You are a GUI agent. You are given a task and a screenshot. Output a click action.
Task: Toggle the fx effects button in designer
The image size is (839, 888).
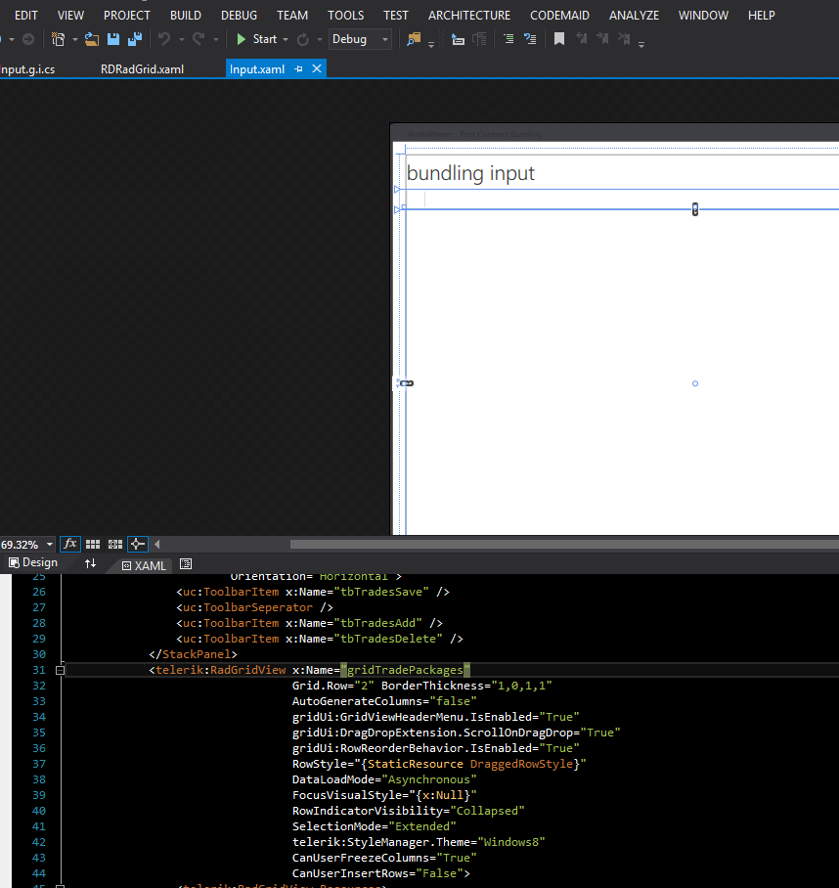pos(70,544)
